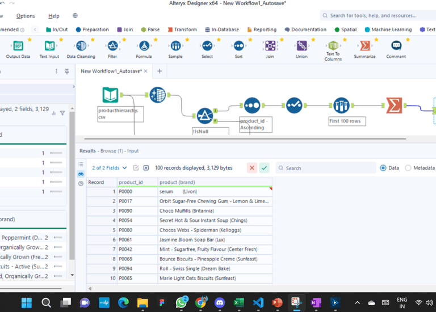436x312 pixels.
Task: Open the Options menu
Action: 26,16
